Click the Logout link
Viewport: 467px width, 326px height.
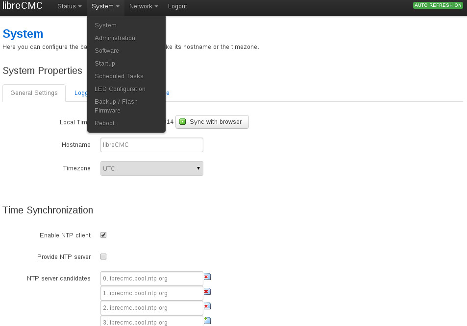click(177, 6)
